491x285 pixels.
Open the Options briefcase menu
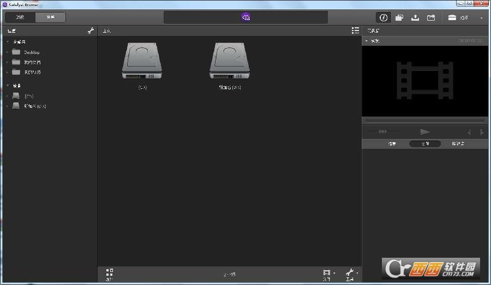458,17
